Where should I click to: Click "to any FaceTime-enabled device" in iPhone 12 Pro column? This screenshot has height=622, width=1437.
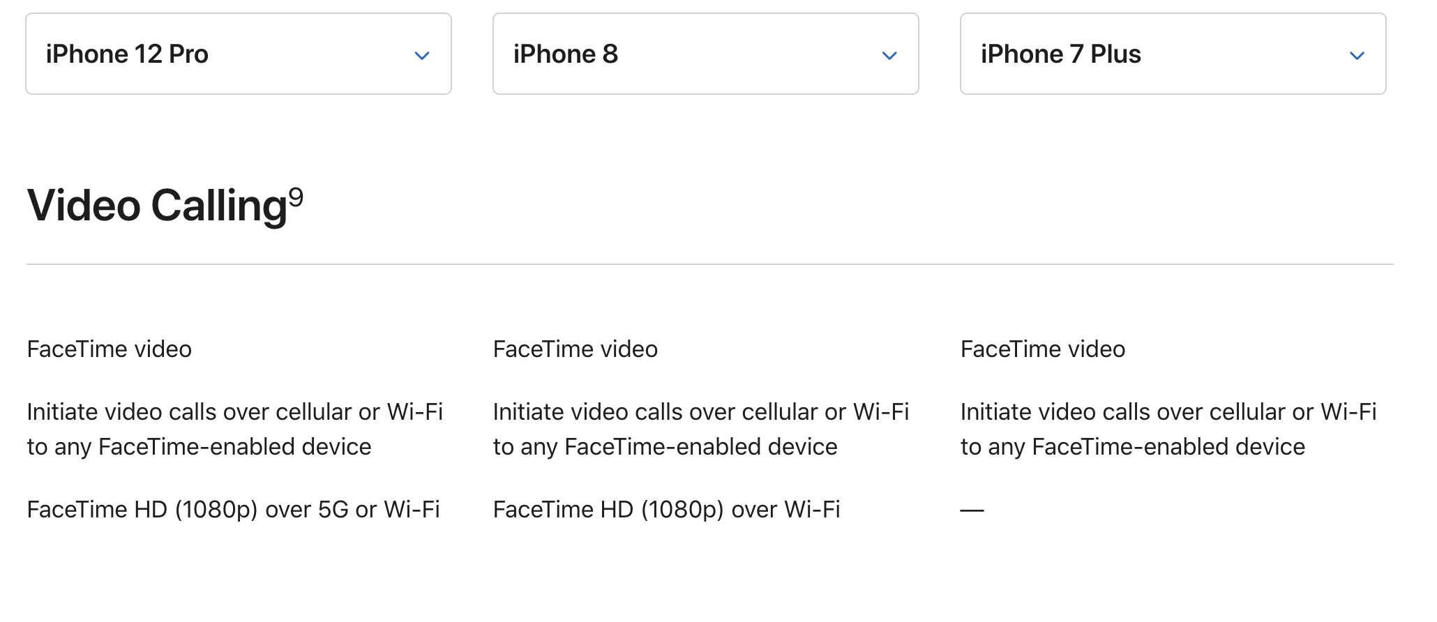[200, 447]
